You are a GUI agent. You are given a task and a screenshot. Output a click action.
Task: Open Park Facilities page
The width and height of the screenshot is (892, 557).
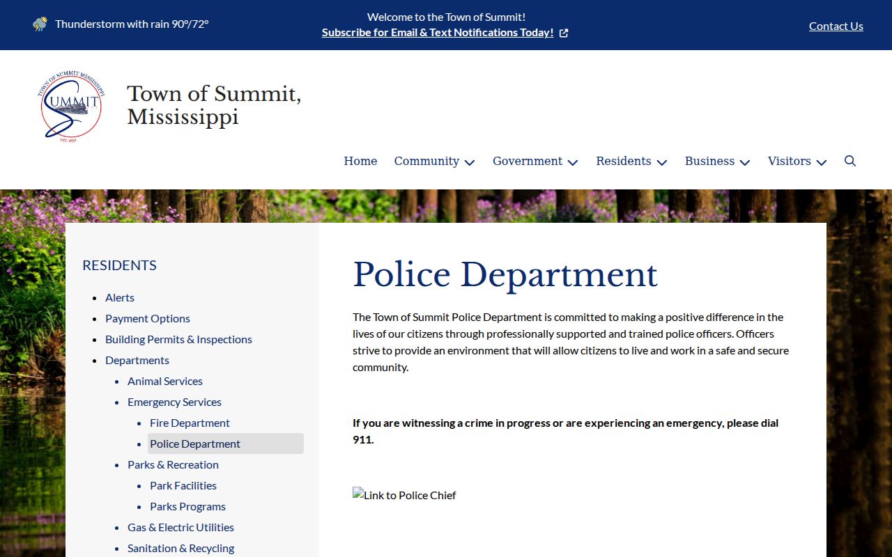click(x=183, y=485)
